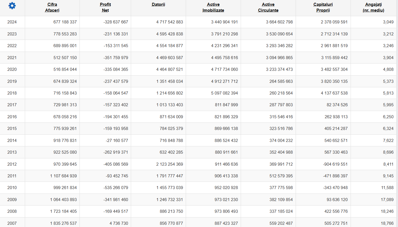This screenshot has height=227, width=398.
Task: Click current assets value 559 202 487
Action: point(281,223)
